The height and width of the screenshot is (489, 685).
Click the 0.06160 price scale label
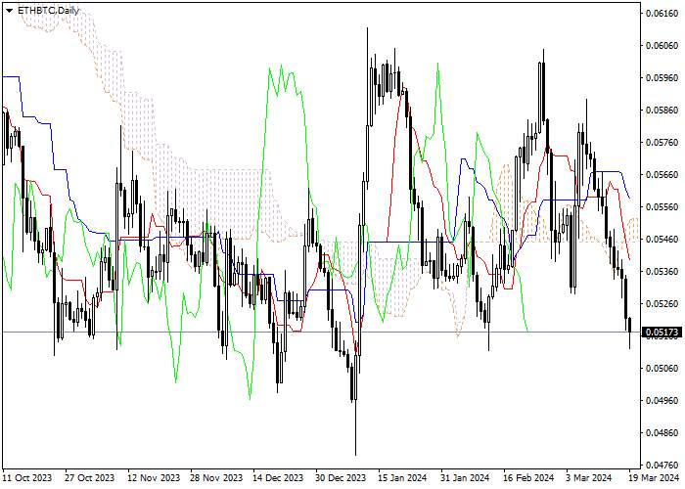click(662, 13)
